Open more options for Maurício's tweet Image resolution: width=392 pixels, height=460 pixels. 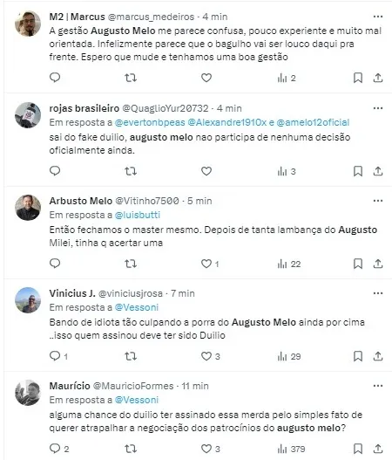tap(378, 386)
